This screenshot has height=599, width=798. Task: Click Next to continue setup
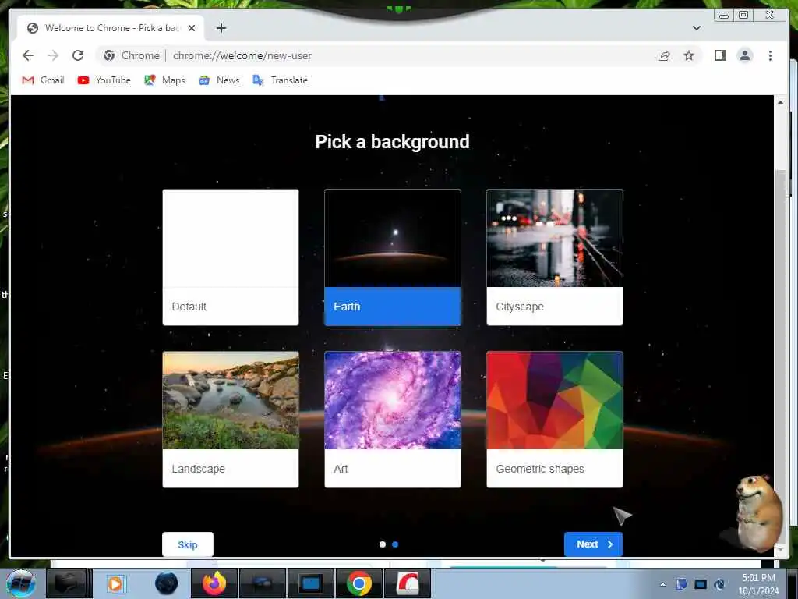point(593,544)
